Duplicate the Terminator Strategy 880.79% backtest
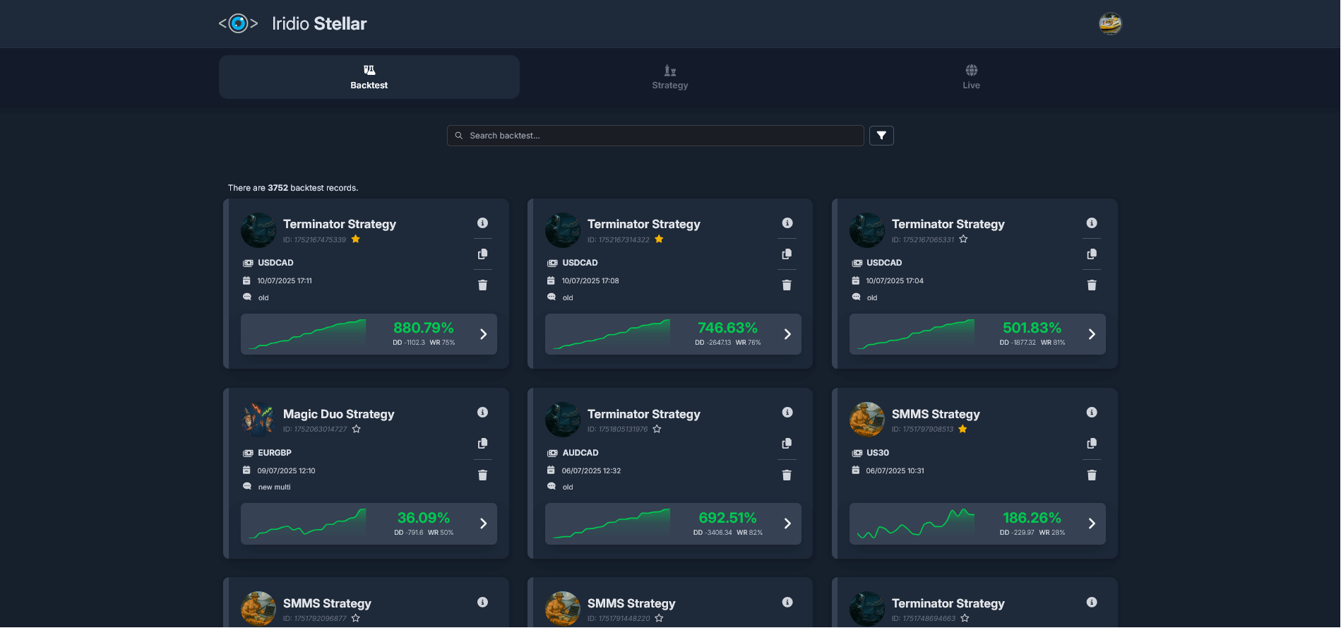Screen dimensions: 1341x628 tap(483, 254)
